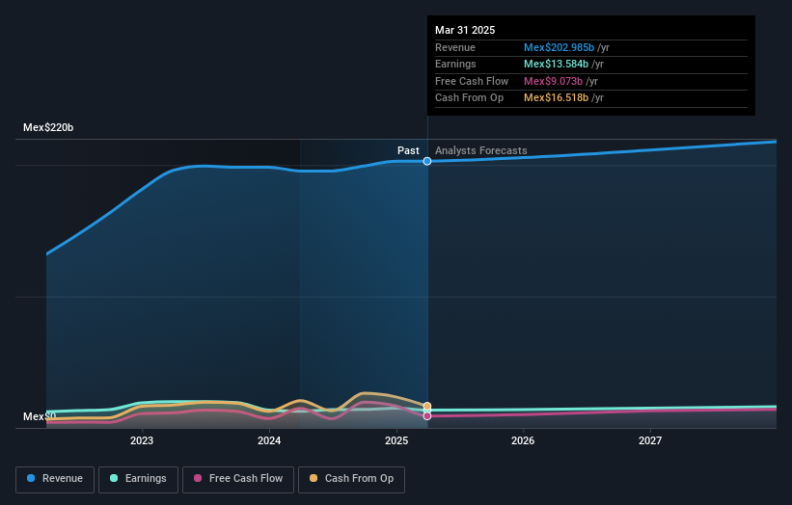This screenshot has width=792, height=505.
Task: Click the Mar 31 2025 tooltip date
Action: (x=465, y=30)
